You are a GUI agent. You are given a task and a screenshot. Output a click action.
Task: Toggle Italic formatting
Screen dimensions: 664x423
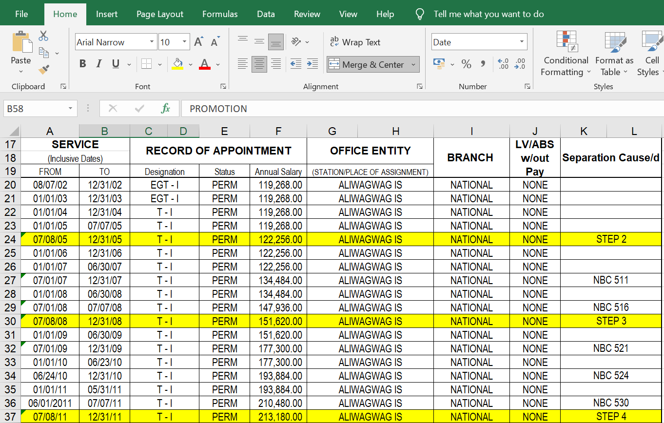(99, 64)
